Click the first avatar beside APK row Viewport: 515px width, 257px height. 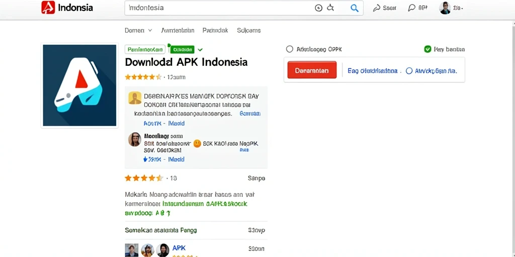coord(131,250)
